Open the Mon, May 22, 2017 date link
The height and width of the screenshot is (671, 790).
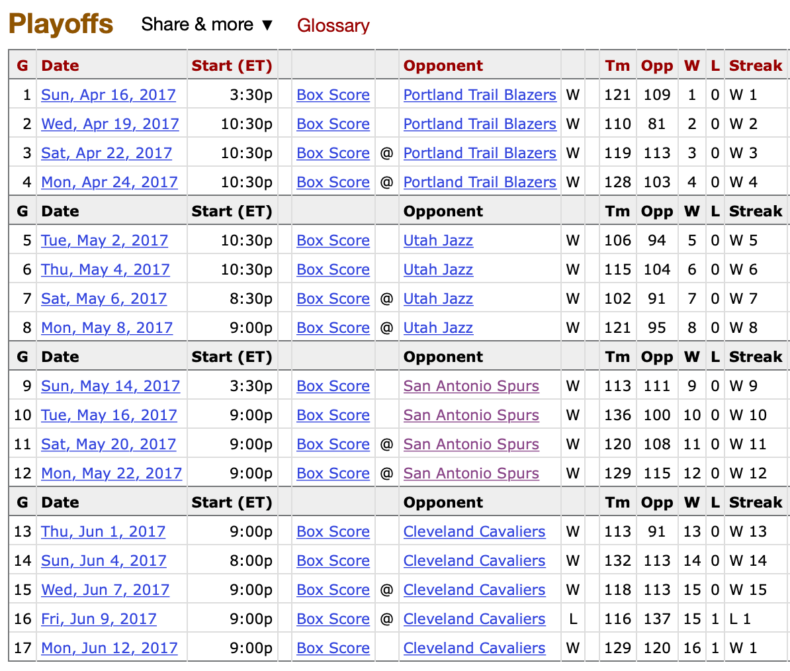pos(111,474)
